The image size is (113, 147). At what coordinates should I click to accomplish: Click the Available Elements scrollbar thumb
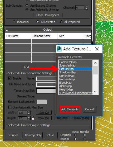coord(95,70)
